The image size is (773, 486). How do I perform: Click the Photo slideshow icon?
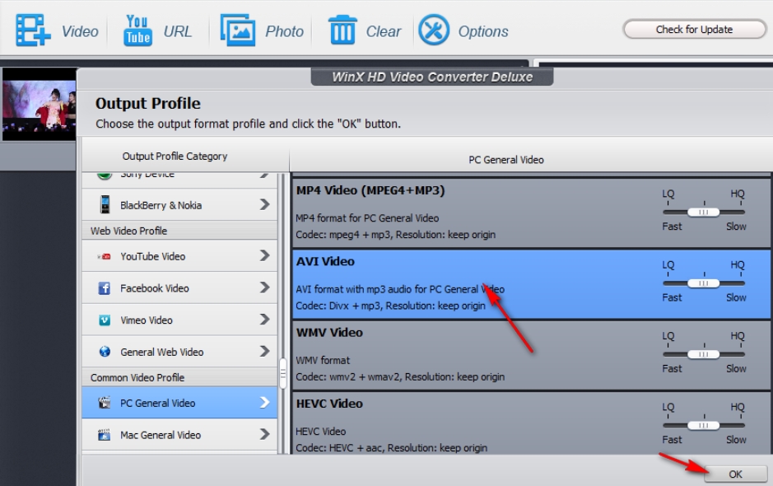(x=238, y=30)
